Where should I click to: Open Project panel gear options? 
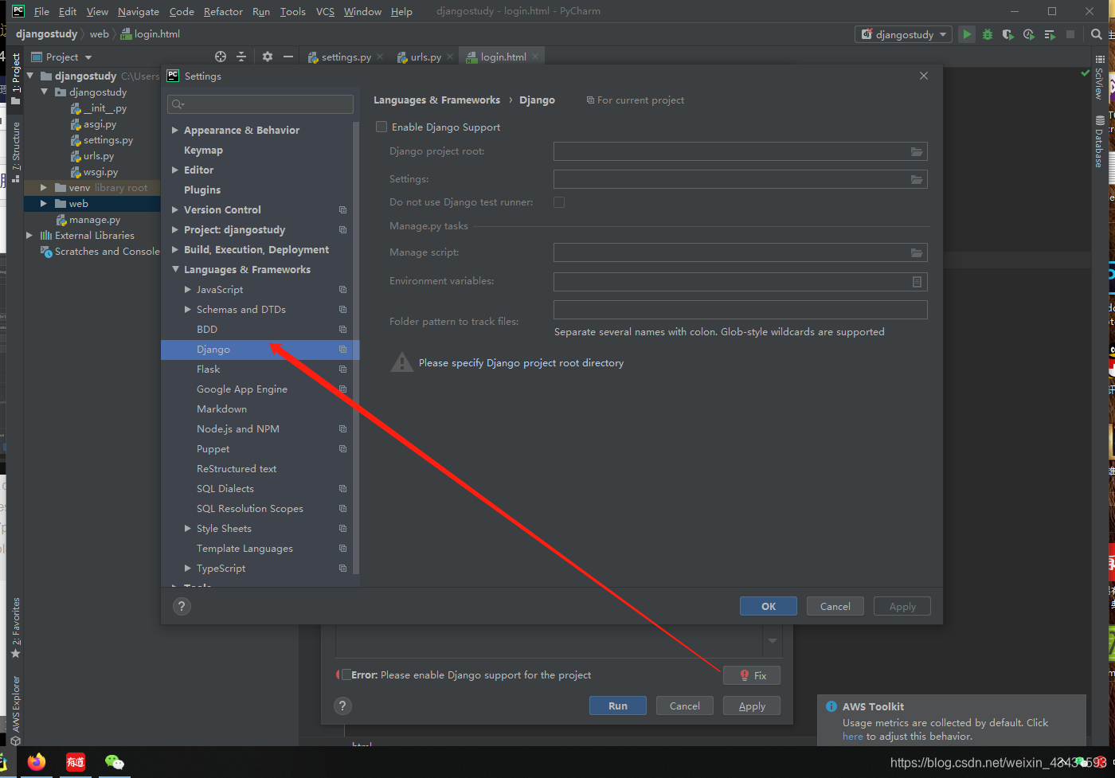pos(268,57)
